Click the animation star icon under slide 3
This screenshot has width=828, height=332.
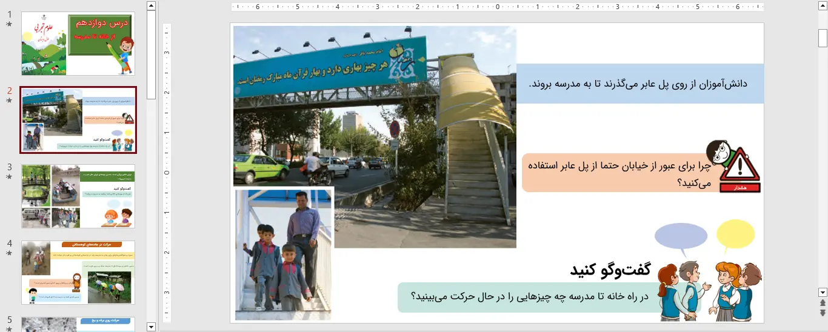point(9,177)
